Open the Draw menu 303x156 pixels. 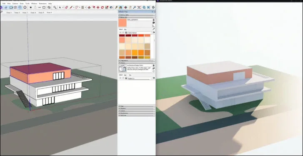point(22,3)
